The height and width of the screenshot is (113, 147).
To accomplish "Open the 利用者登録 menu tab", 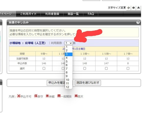I will [52, 14].
